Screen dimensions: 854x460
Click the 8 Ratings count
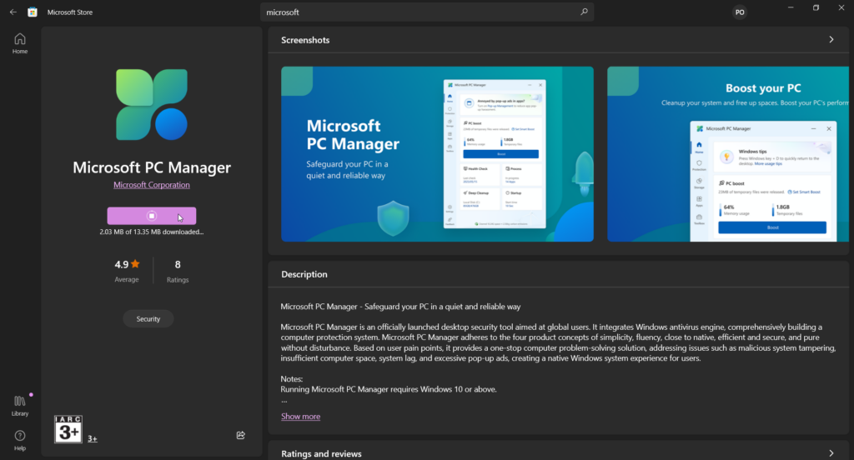[x=178, y=271]
